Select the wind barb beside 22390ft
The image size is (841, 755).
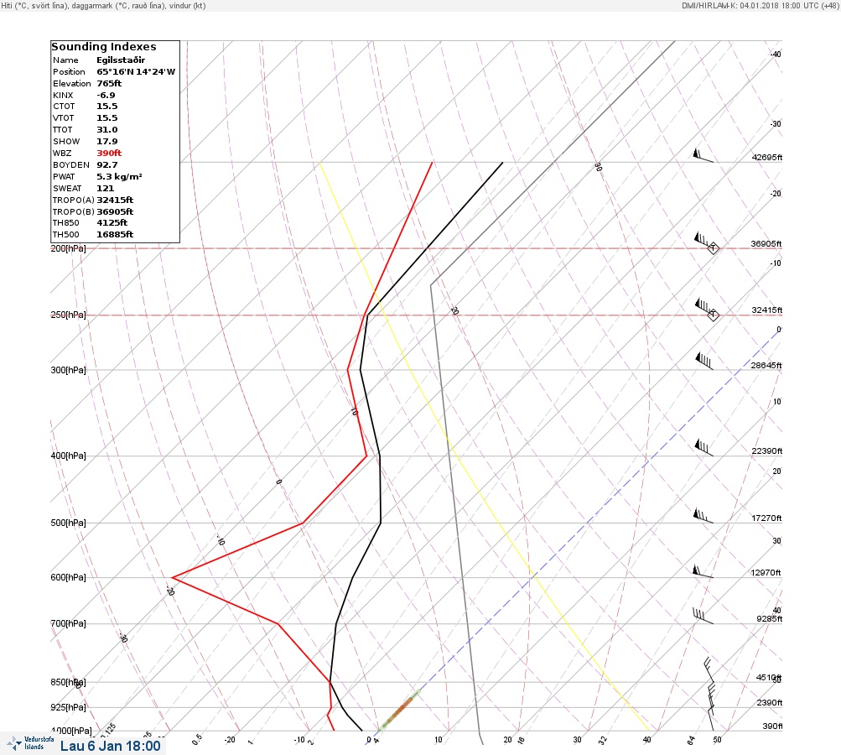703,447
